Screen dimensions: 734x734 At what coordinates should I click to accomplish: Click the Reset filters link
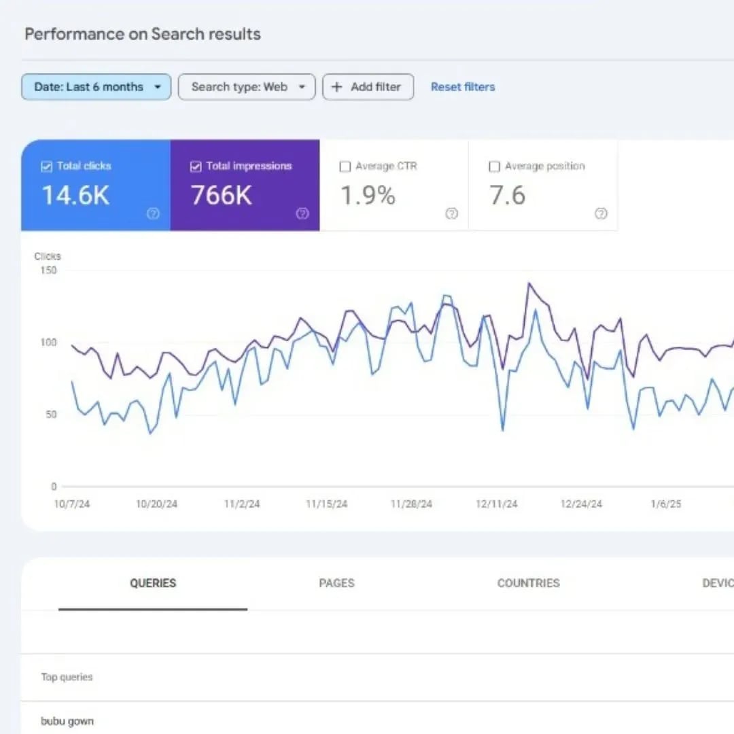point(463,86)
